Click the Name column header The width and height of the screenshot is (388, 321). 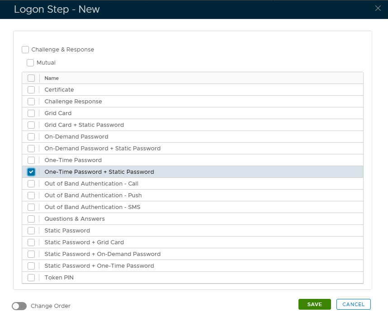pos(52,78)
